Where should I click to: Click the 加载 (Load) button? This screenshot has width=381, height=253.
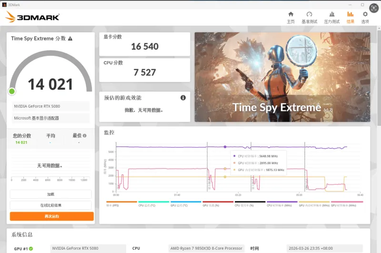[x=50, y=194]
